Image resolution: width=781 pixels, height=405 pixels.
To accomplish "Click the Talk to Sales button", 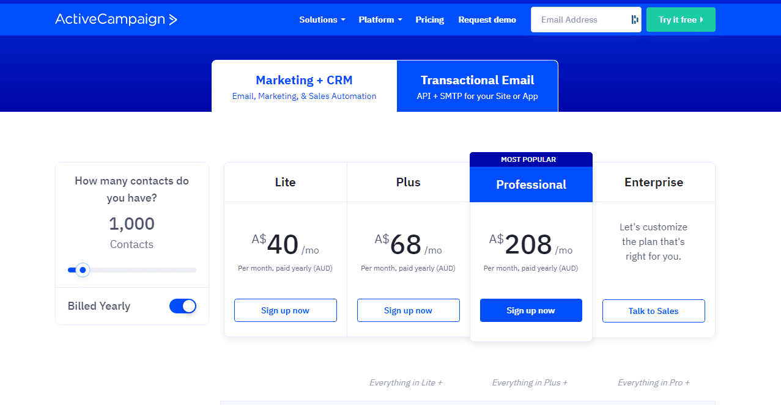I will pyautogui.click(x=653, y=311).
